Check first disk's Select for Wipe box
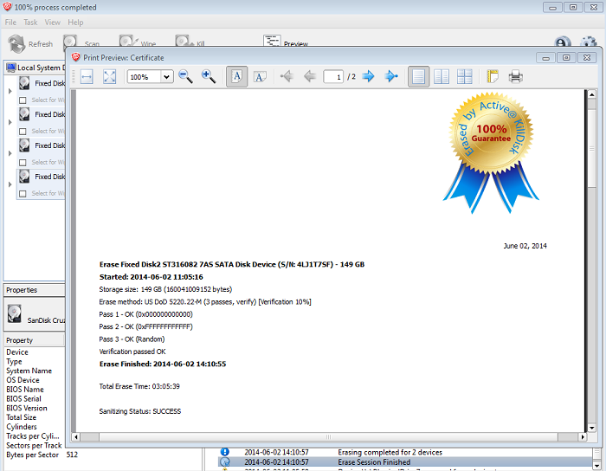606x471 pixels. tap(23, 100)
